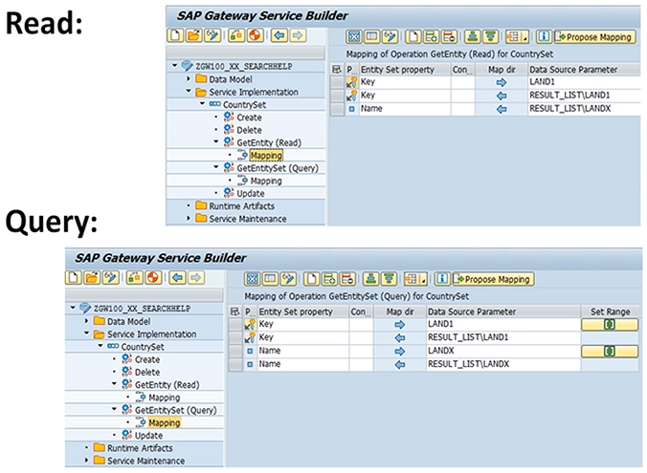The image size is (647, 473).
Task: Click the Data Source Parameter header in the Query table
Action: click(x=475, y=312)
